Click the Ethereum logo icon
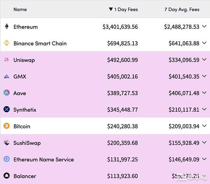Viewport: 210px width, 184px height. [6, 27]
